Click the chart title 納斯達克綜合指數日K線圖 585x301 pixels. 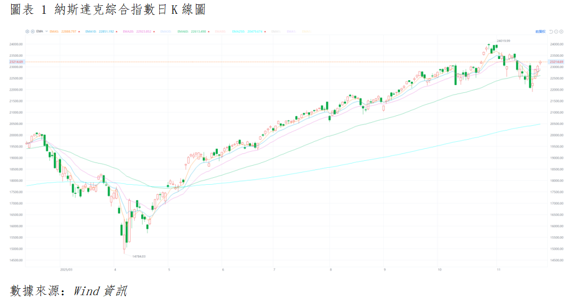(130, 10)
